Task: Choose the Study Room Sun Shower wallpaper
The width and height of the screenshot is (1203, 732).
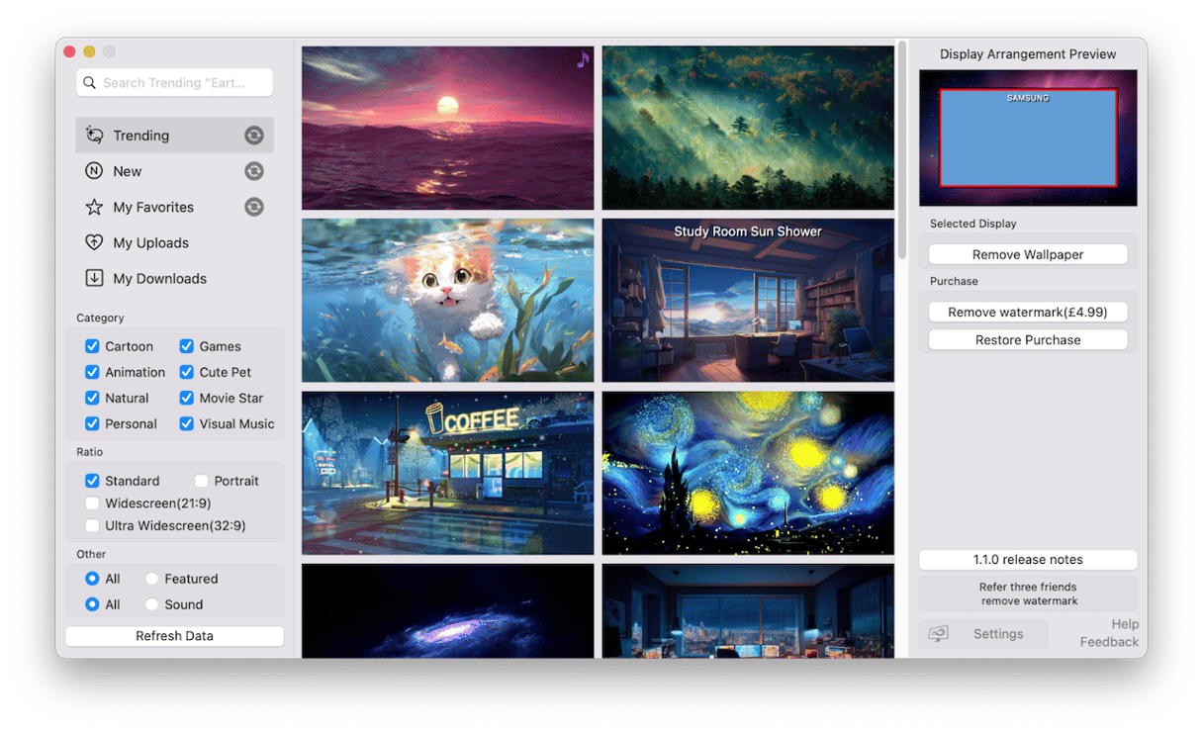Action: [748, 301]
